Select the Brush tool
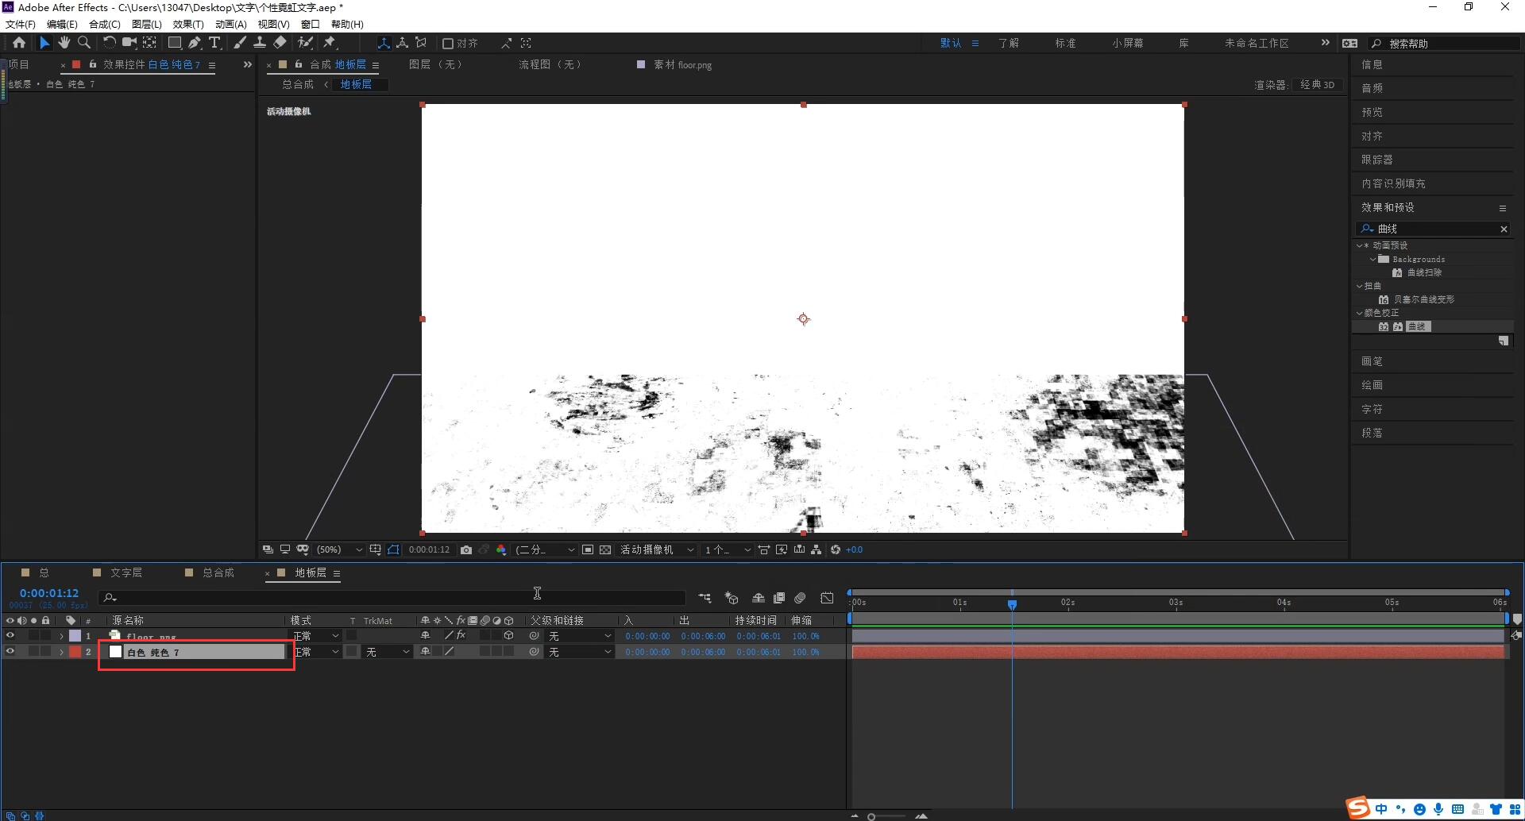Screen dimensions: 1525x821 point(239,43)
